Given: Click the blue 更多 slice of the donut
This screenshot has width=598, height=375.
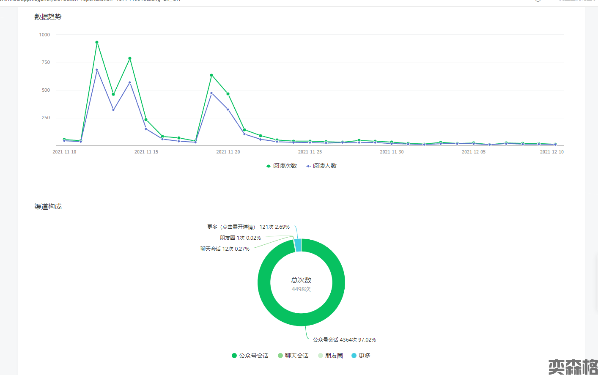Looking at the screenshot, I should coord(298,245).
